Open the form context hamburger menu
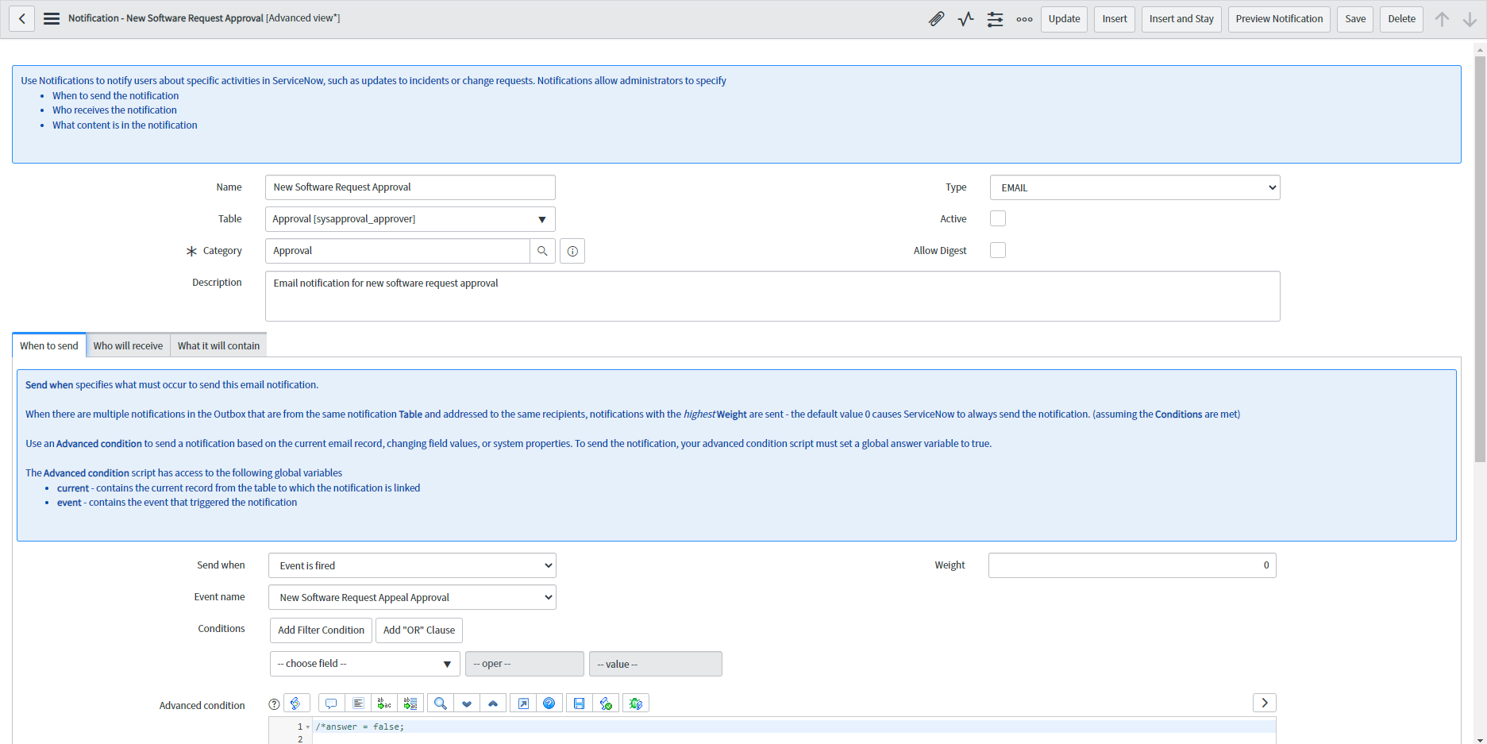Viewport: 1487px width, 744px height. (x=52, y=18)
